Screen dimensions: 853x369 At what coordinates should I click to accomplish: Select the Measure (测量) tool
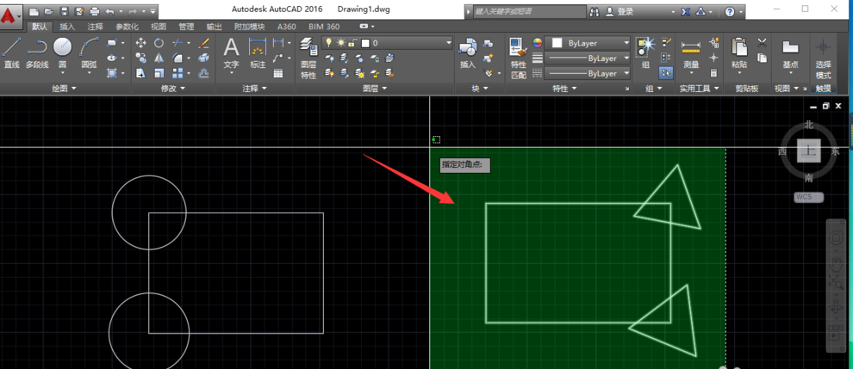click(x=690, y=52)
